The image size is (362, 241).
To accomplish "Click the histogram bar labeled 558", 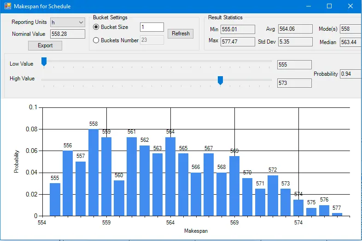I will click(93, 172).
